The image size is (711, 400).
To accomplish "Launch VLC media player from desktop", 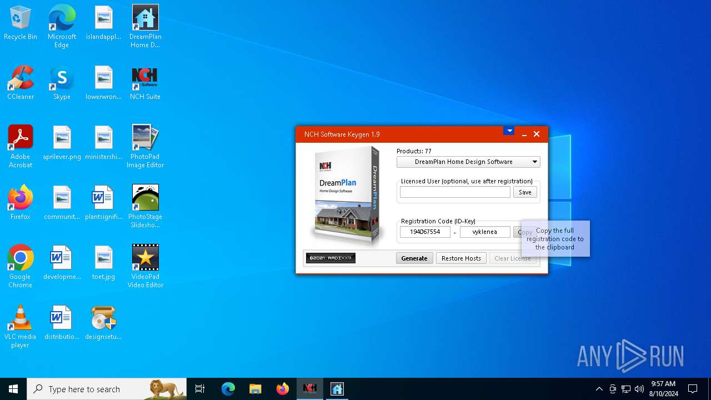I will coord(21,327).
